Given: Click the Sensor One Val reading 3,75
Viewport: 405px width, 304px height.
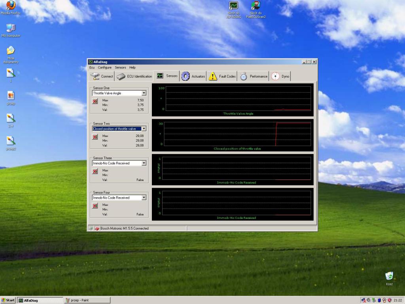Looking at the screenshot, I should pos(140,110).
